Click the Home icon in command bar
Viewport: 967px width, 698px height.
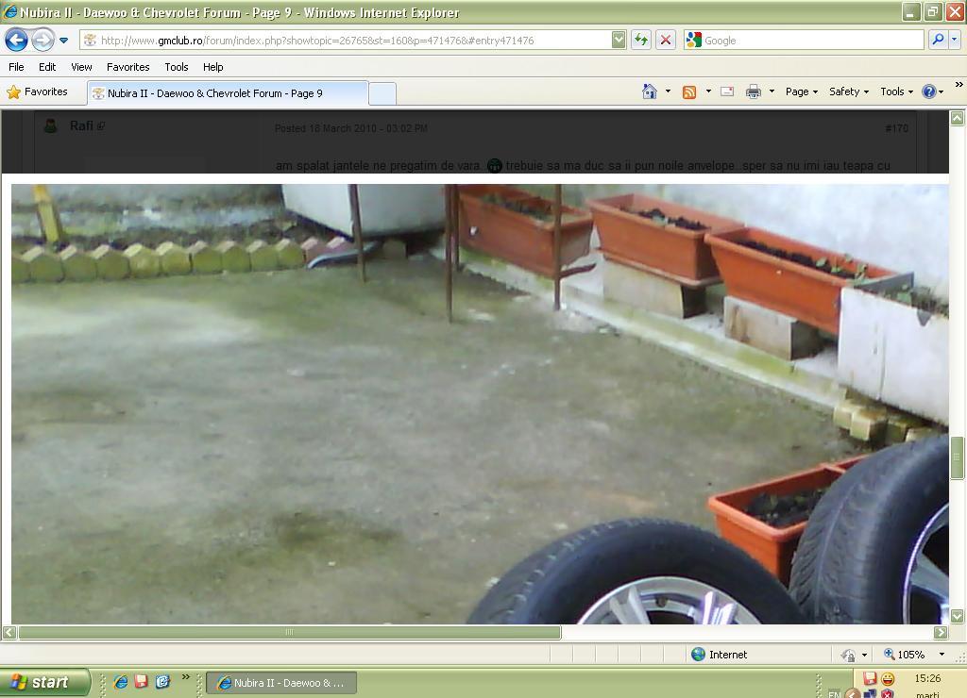coord(650,91)
